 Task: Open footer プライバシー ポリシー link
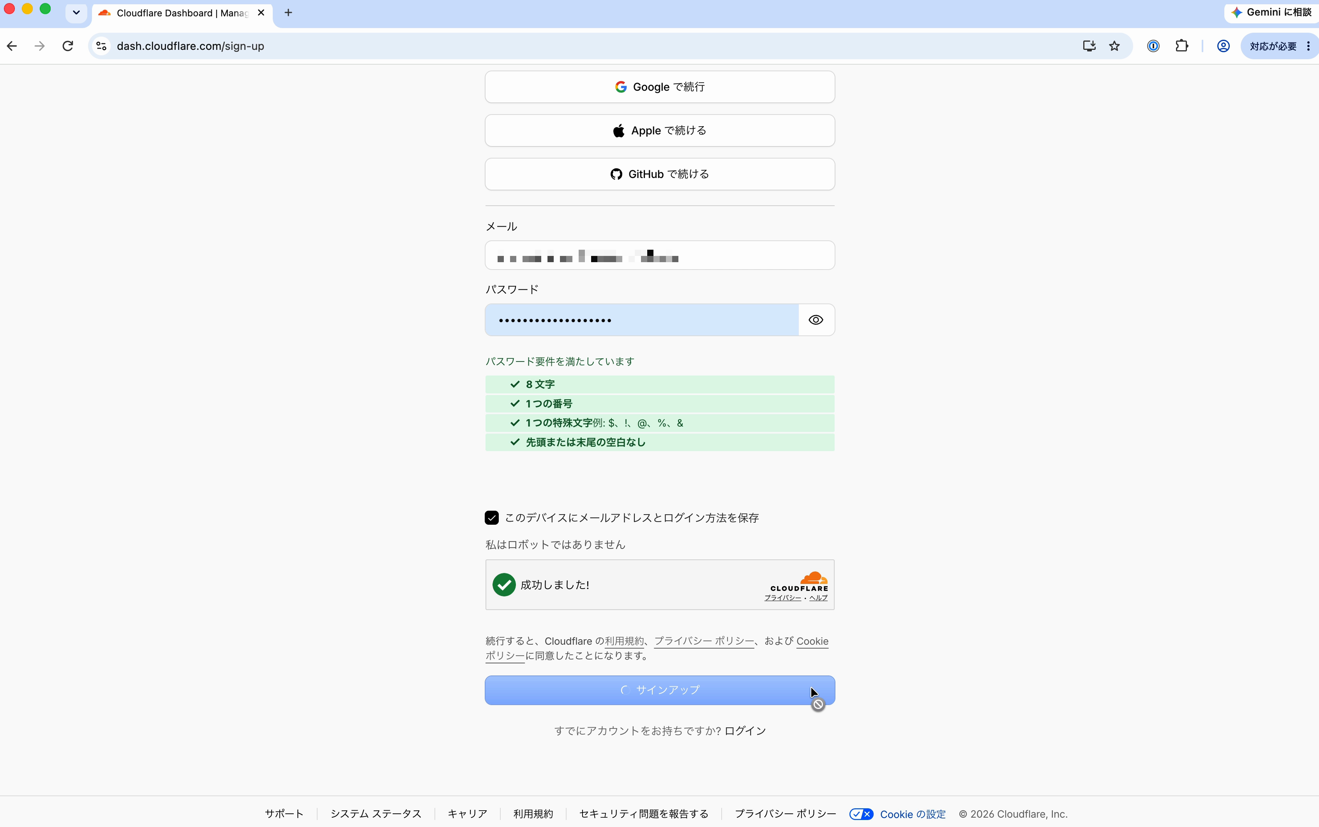(x=785, y=814)
